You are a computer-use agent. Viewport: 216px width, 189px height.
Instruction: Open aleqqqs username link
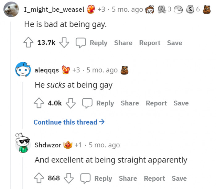pos(47,70)
